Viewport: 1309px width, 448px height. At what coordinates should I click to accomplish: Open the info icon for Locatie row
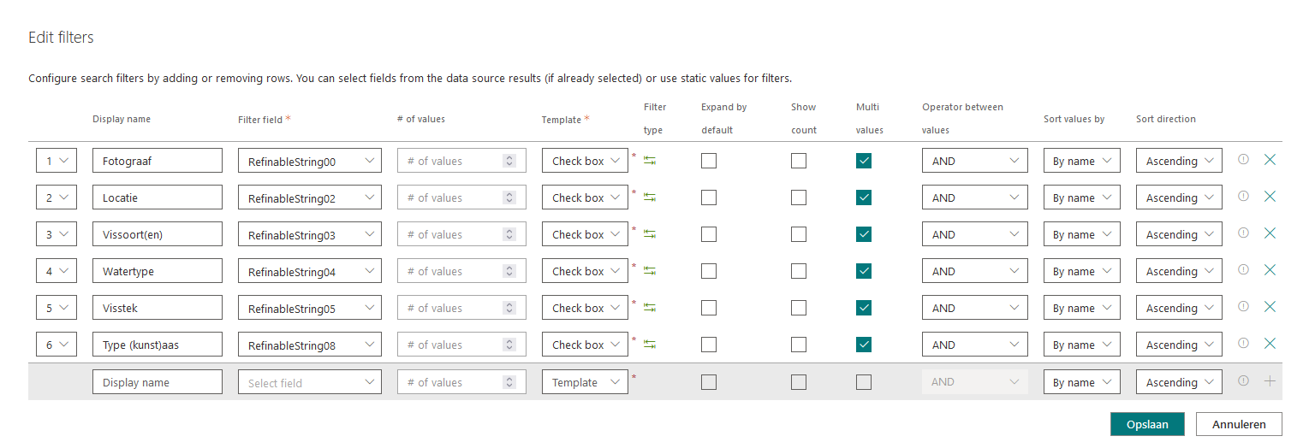pos(1243,196)
